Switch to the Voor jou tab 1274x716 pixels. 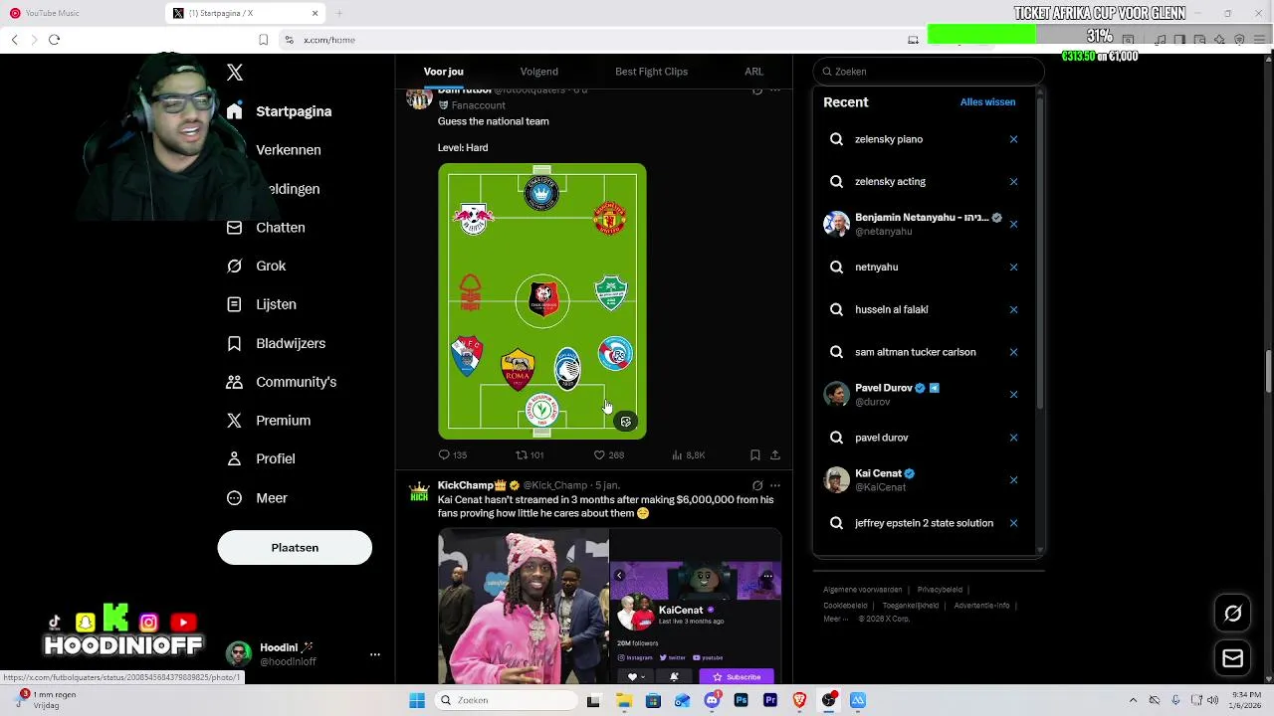click(x=444, y=72)
